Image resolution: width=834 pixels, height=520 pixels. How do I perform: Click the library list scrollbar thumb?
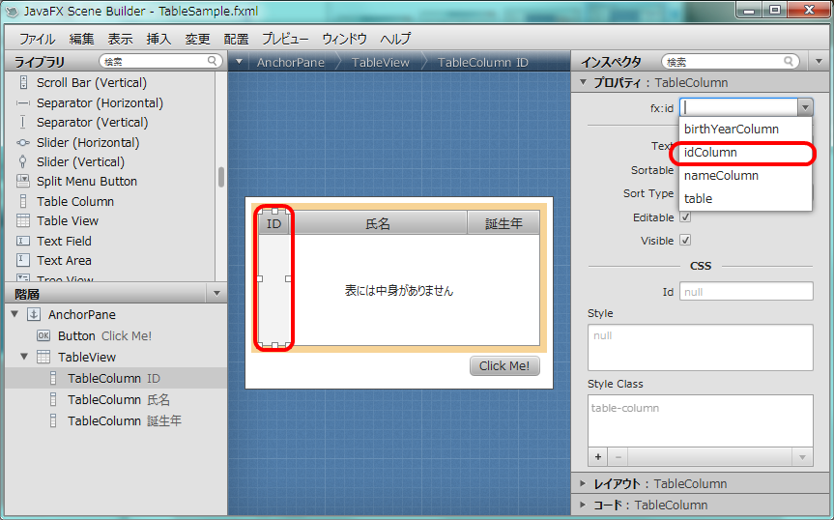(x=221, y=177)
